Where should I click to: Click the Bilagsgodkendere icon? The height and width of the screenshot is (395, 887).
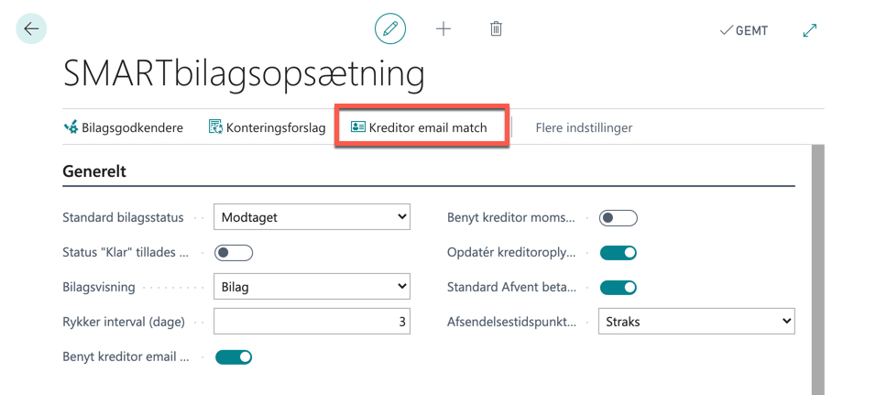71,127
